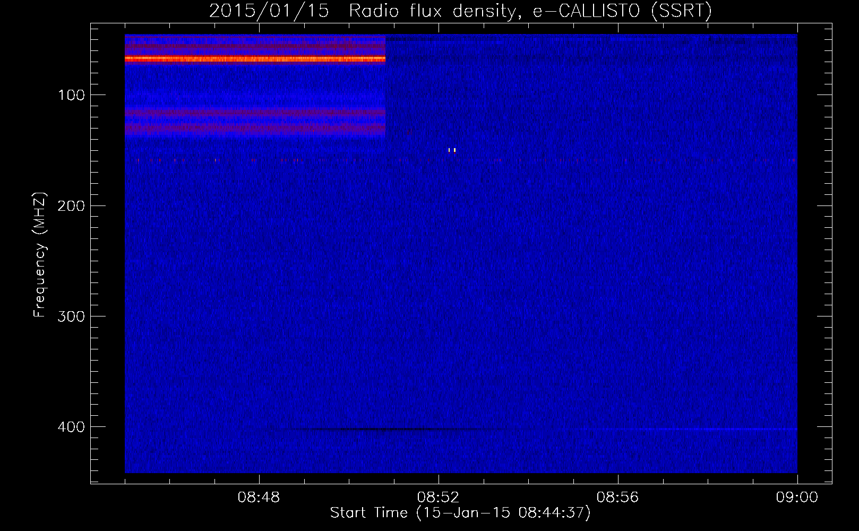Click the "08:48" time tick label
Viewport: 859px width, 531px height.
click(259, 498)
